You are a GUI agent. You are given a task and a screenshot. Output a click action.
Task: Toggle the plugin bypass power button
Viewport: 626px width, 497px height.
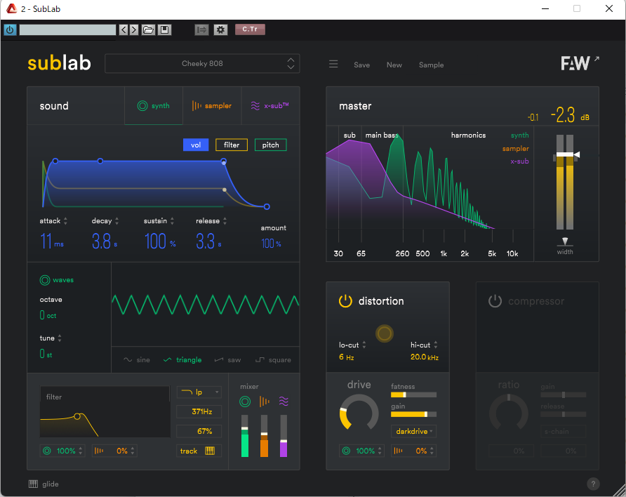(10, 29)
